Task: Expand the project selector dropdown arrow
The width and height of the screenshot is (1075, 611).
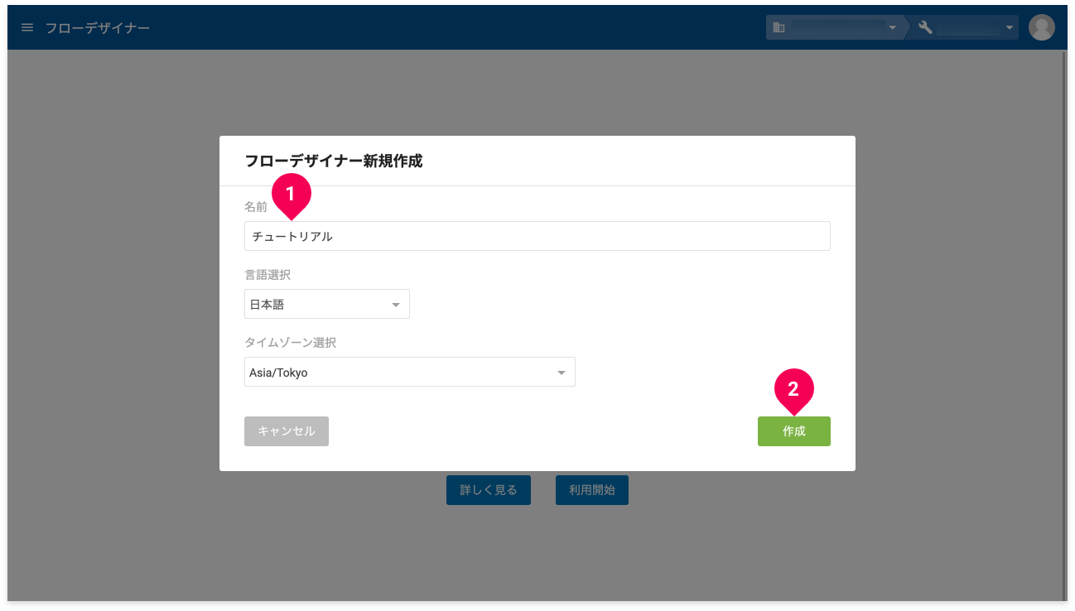Action: point(1010,28)
